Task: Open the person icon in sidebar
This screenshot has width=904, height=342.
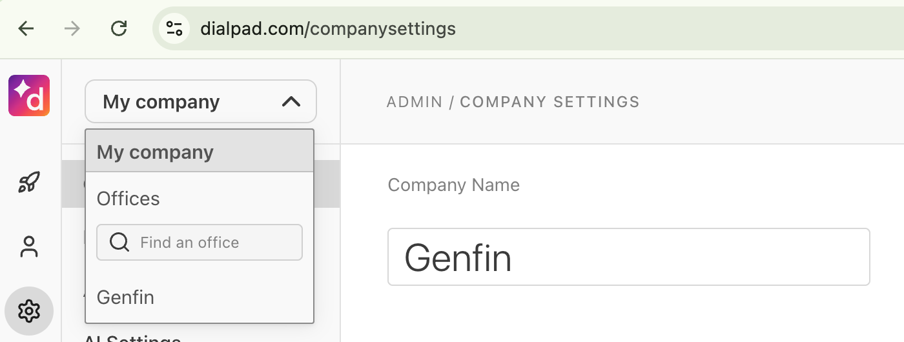Action: (x=29, y=246)
